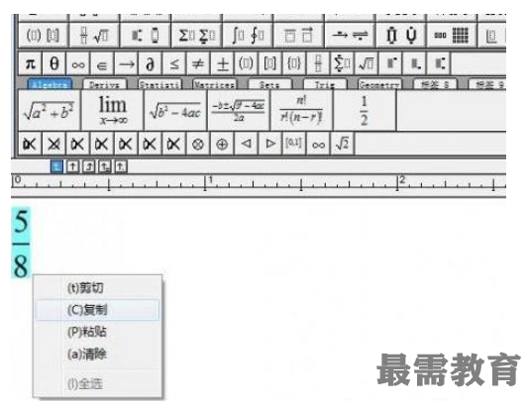Open the matrix templates palette
This screenshot has height=409, width=527.
click(452, 35)
